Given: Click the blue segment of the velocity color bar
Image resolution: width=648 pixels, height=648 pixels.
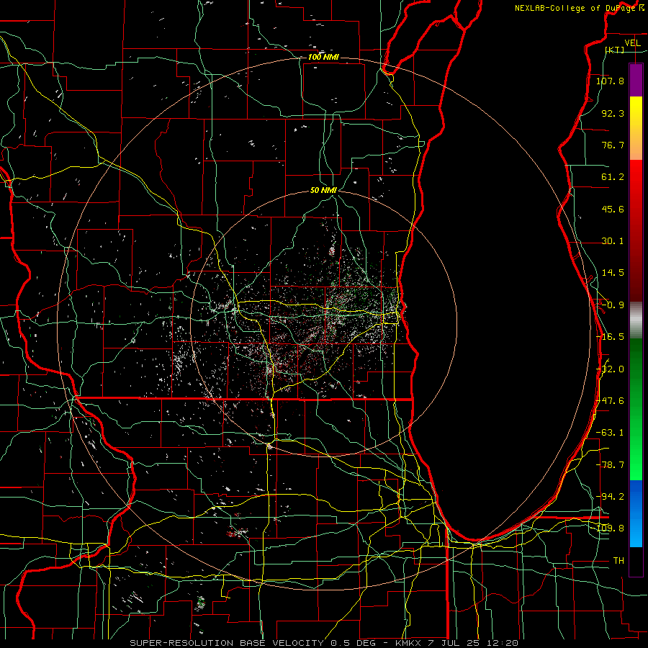Looking at the screenshot, I should pyautogui.click(x=636, y=513).
